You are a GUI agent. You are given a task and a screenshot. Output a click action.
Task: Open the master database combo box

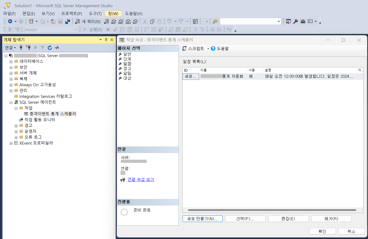click(51, 30)
